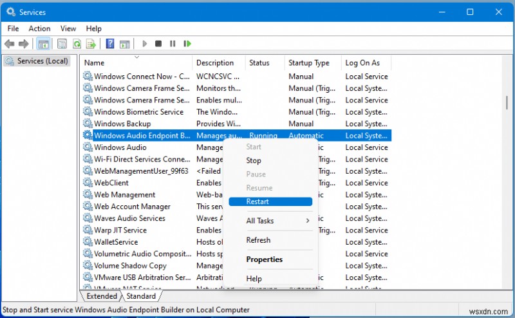Image resolution: width=515 pixels, height=318 pixels.
Task: Close the Services window
Action: click(x=498, y=12)
